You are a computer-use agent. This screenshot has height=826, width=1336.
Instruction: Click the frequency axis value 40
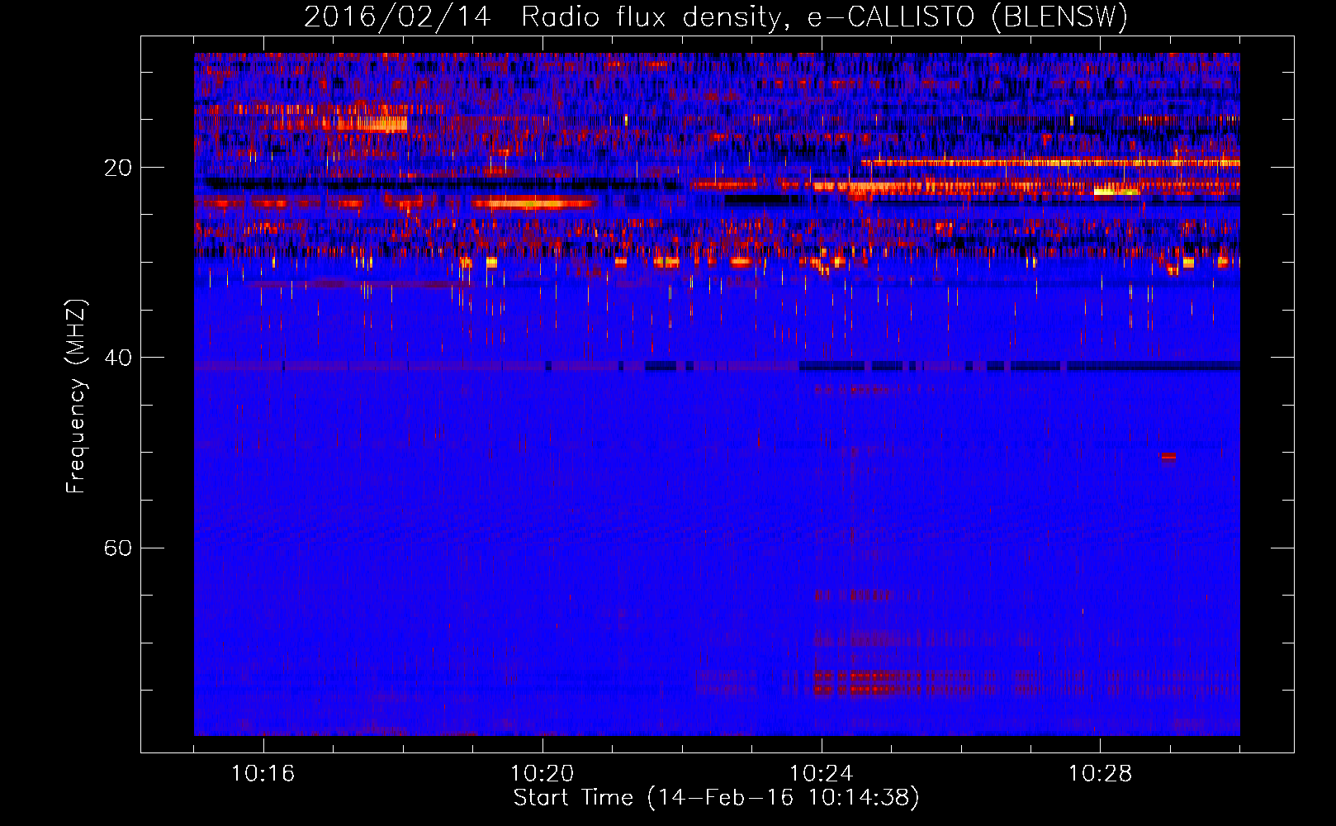(118, 358)
